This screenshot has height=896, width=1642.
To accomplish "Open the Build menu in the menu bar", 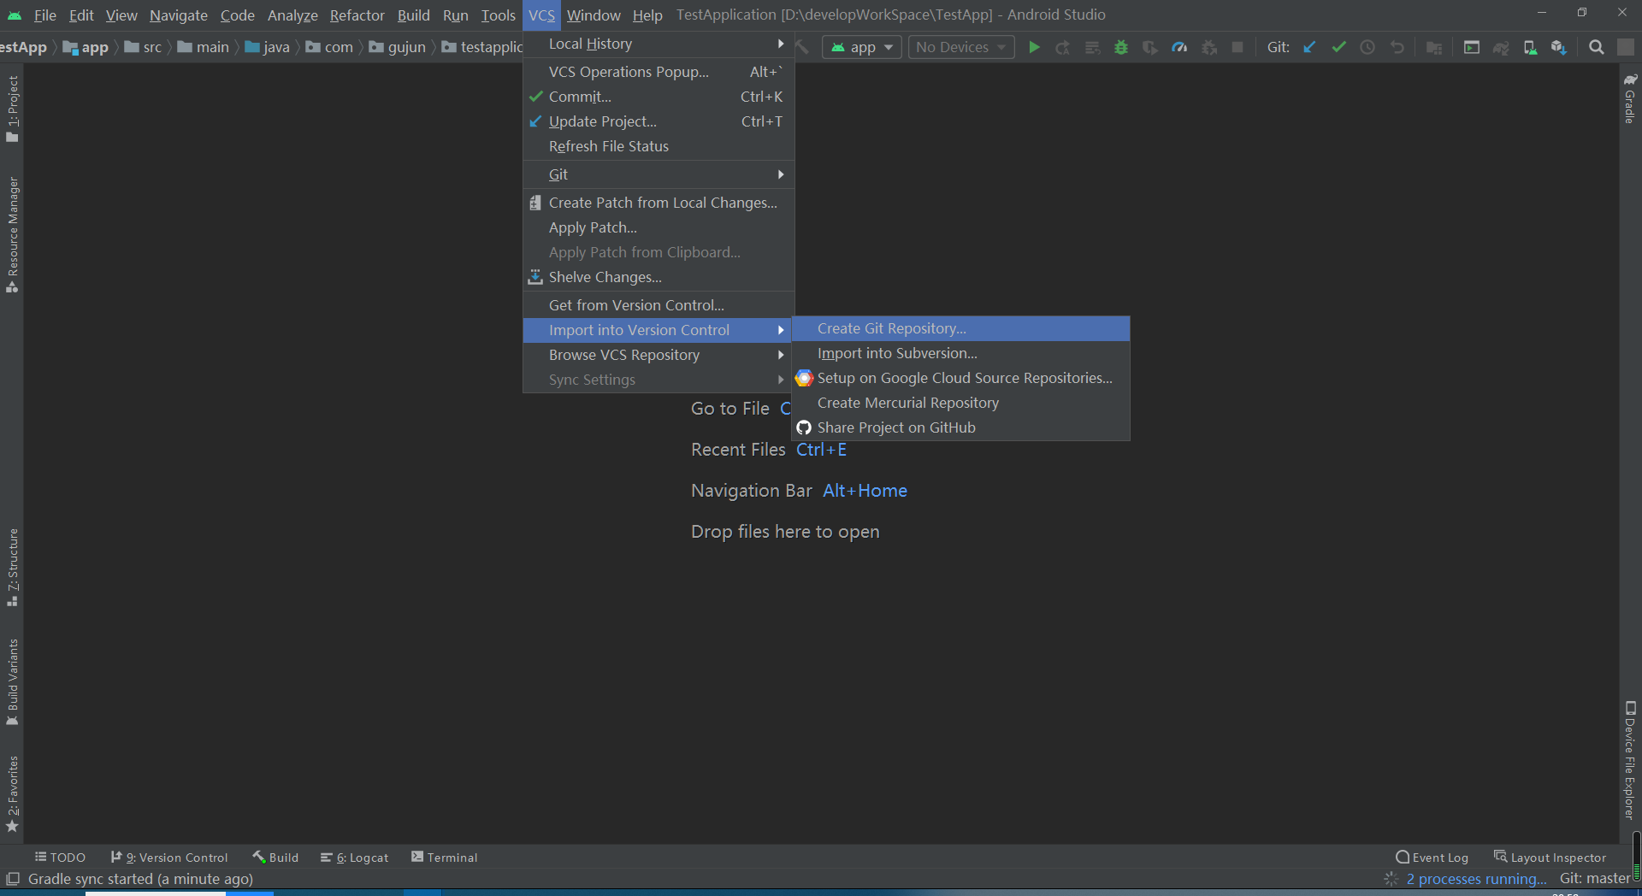I will point(413,15).
